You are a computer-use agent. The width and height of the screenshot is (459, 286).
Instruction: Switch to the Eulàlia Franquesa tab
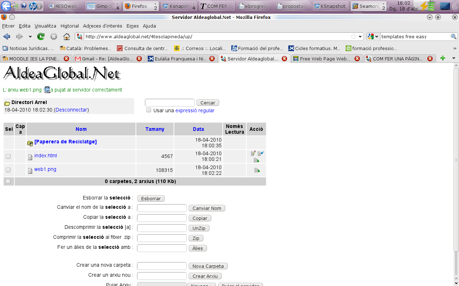pos(181,59)
